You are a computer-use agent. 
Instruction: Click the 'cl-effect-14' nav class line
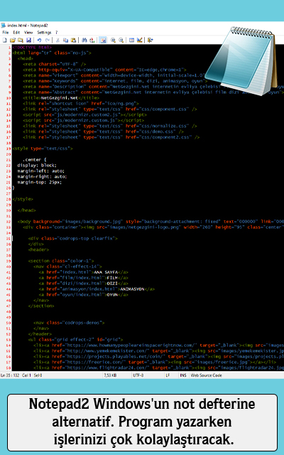click(x=67, y=267)
